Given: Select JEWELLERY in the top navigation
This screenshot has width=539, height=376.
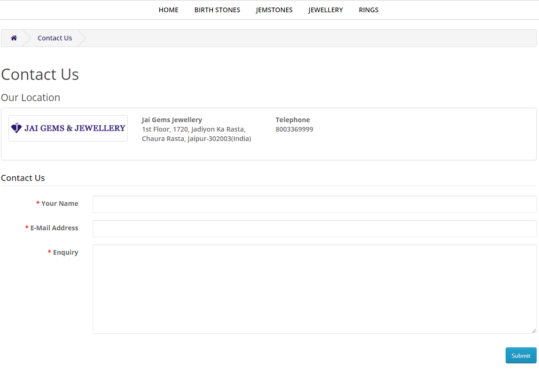Looking at the screenshot, I should pos(325,10).
